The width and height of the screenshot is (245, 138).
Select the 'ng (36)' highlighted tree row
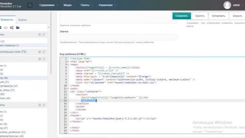(24, 78)
